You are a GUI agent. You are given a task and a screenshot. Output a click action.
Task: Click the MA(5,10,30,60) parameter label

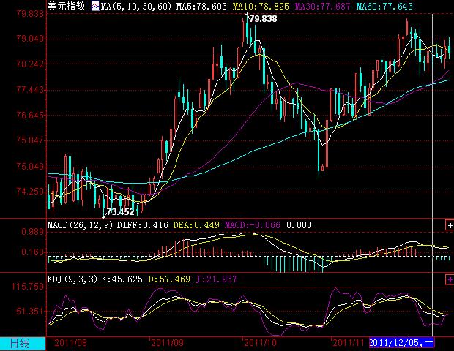136,6
